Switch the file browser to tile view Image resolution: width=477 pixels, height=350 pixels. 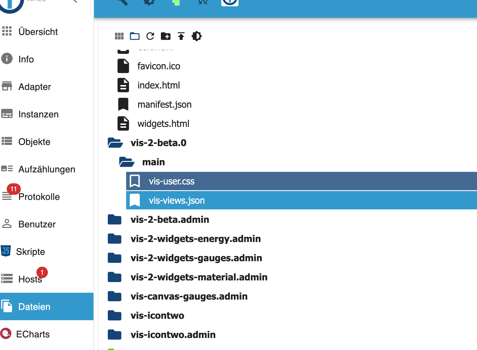(x=119, y=36)
